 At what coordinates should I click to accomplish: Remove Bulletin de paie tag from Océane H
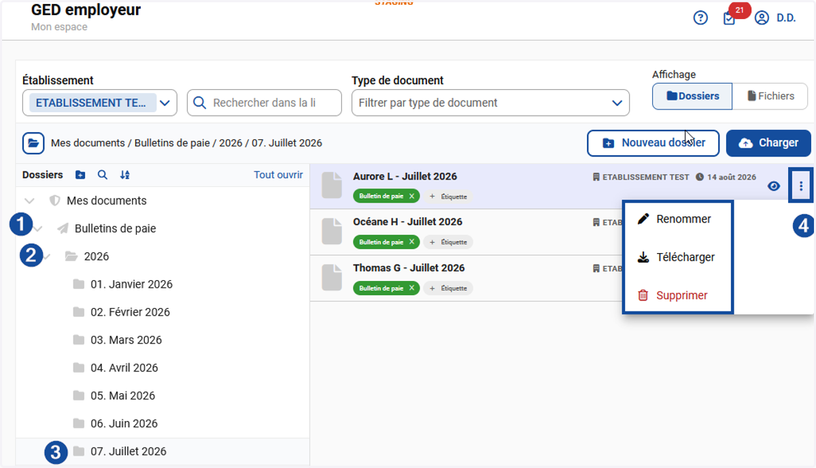pyautogui.click(x=411, y=242)
